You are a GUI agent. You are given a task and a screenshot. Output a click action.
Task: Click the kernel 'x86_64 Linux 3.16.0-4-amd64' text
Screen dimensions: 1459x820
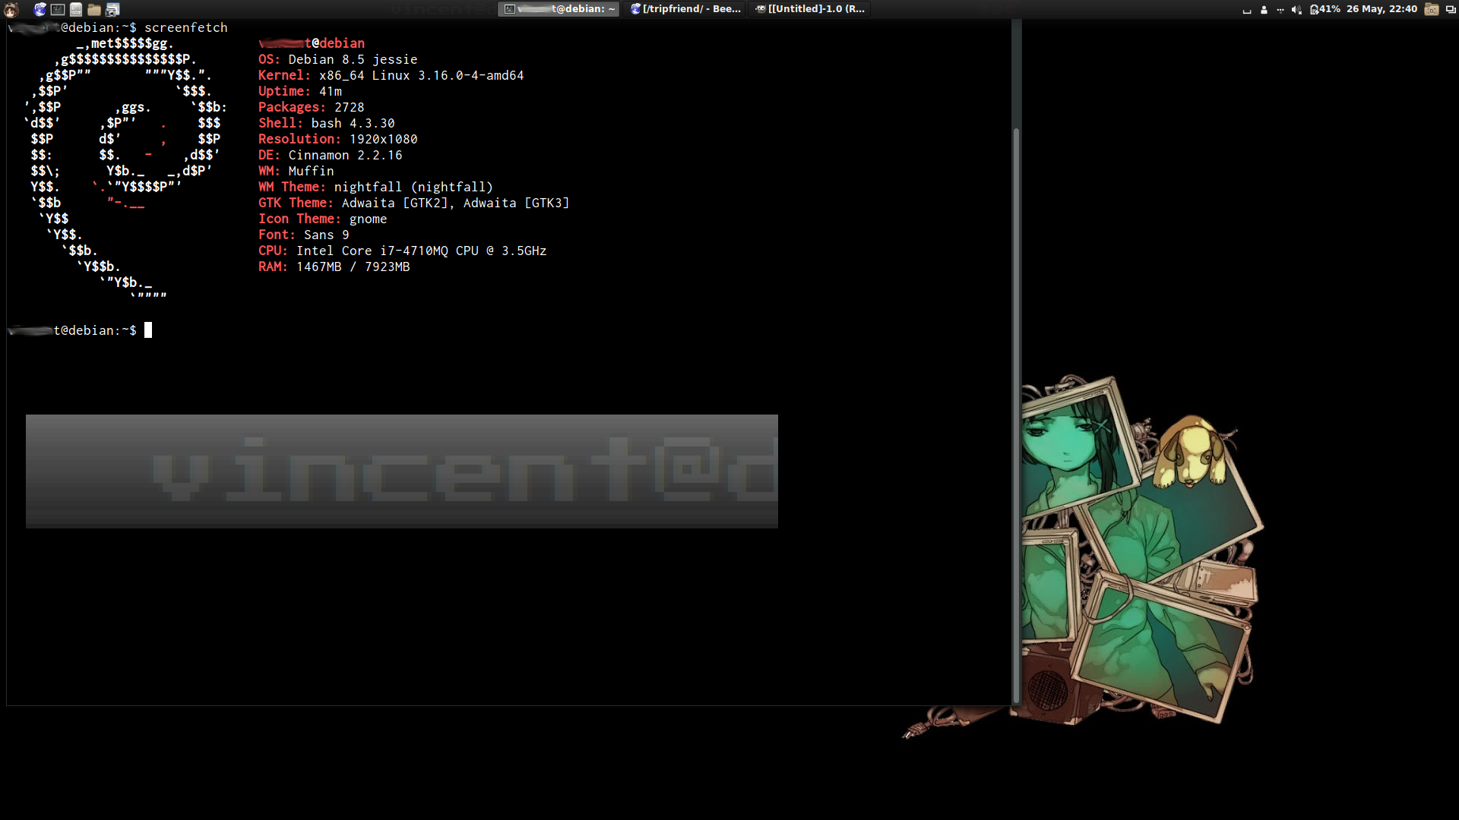[421, 75]
